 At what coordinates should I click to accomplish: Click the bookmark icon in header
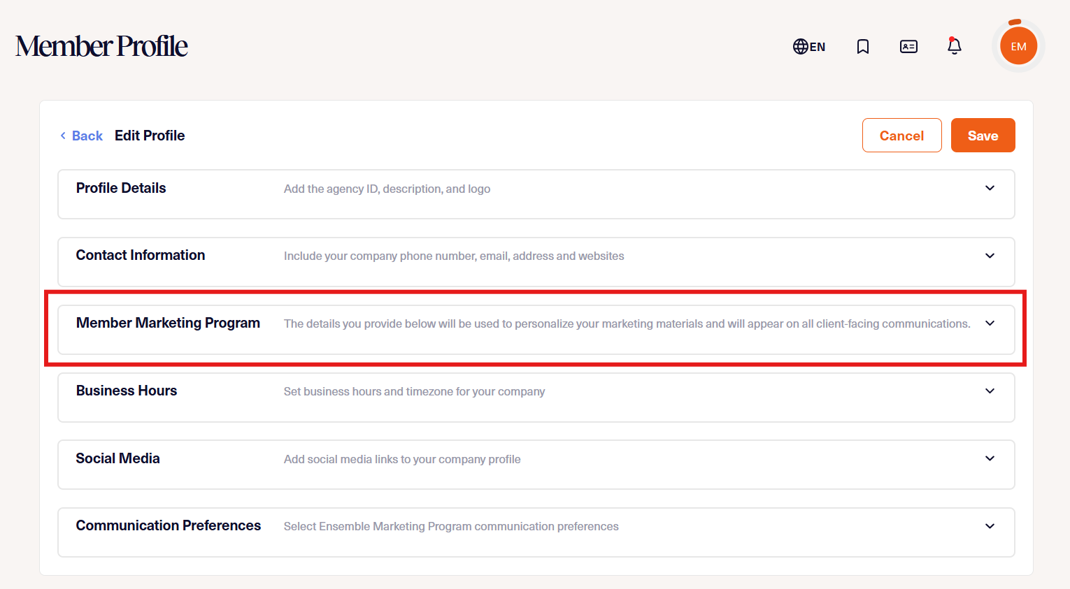[x=863, y=47]
